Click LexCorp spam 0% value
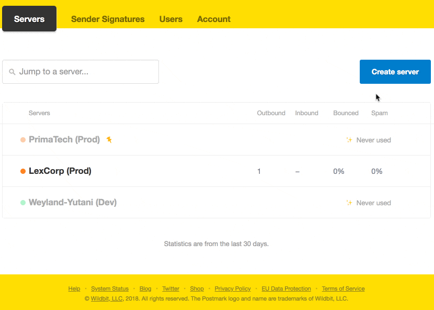434x310 pixels. tap(376, 171)
